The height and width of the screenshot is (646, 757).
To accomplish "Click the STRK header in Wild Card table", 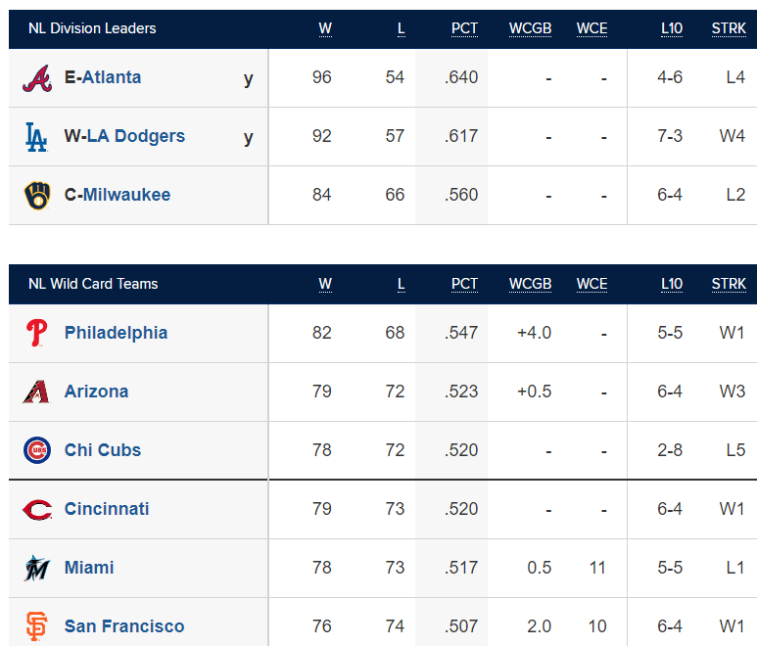I will pyautogui.click(x=729, y=284).
